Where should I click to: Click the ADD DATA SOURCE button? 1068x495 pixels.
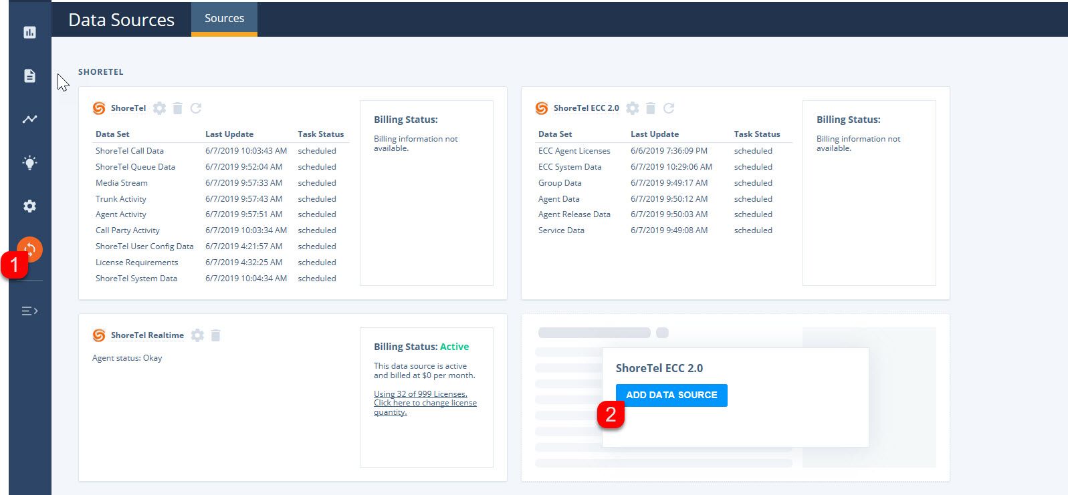[x=671, y=395]
